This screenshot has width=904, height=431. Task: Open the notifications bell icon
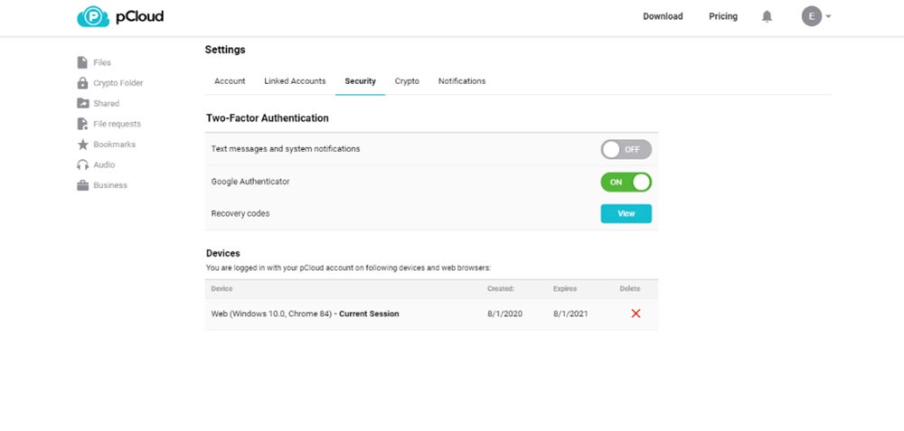767,16
